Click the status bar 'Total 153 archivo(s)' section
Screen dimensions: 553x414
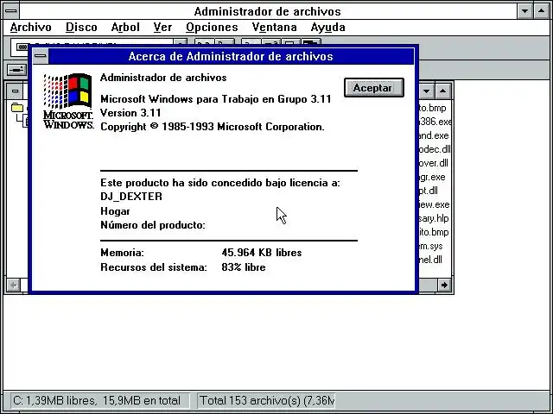click(x=266, y=400)
